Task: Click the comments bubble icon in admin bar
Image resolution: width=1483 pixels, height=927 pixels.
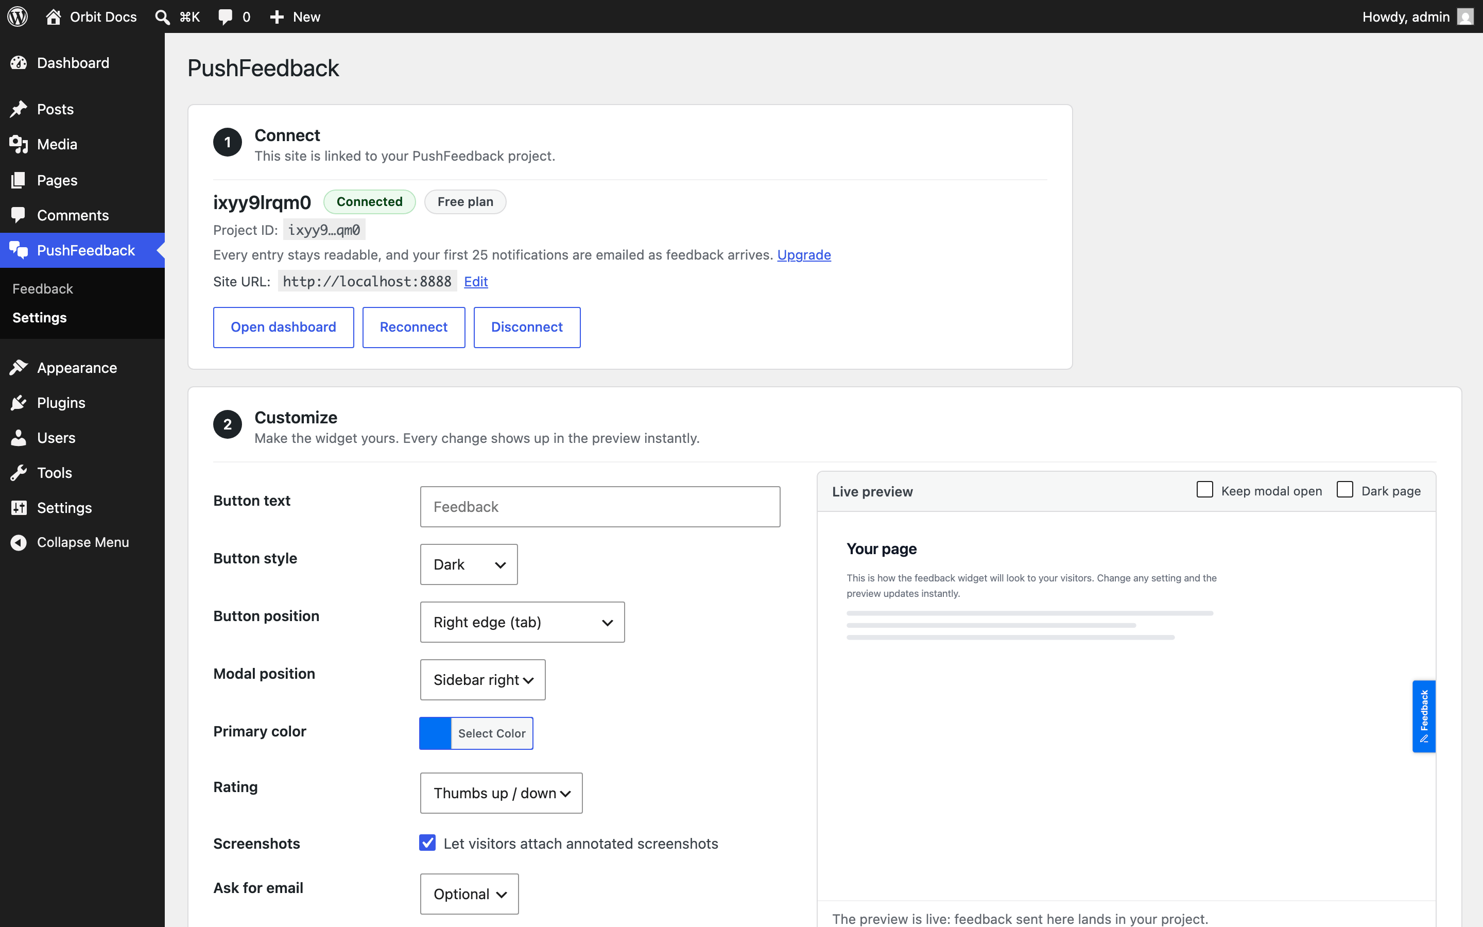Action: (226, 16)
